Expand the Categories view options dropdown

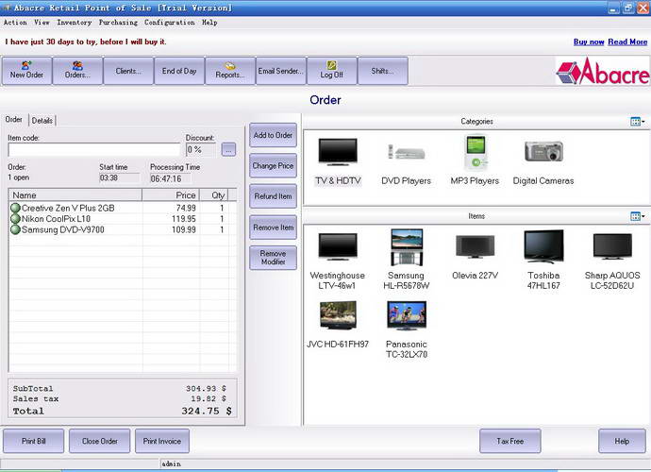[636, 122]
